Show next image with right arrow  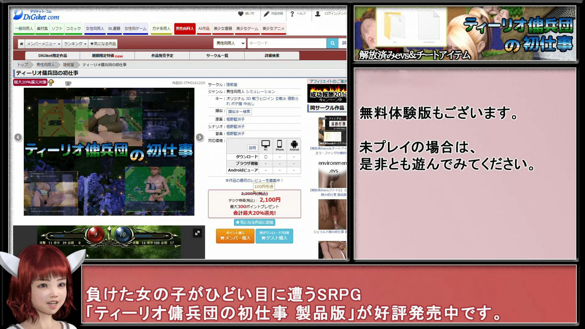(200, 137)
